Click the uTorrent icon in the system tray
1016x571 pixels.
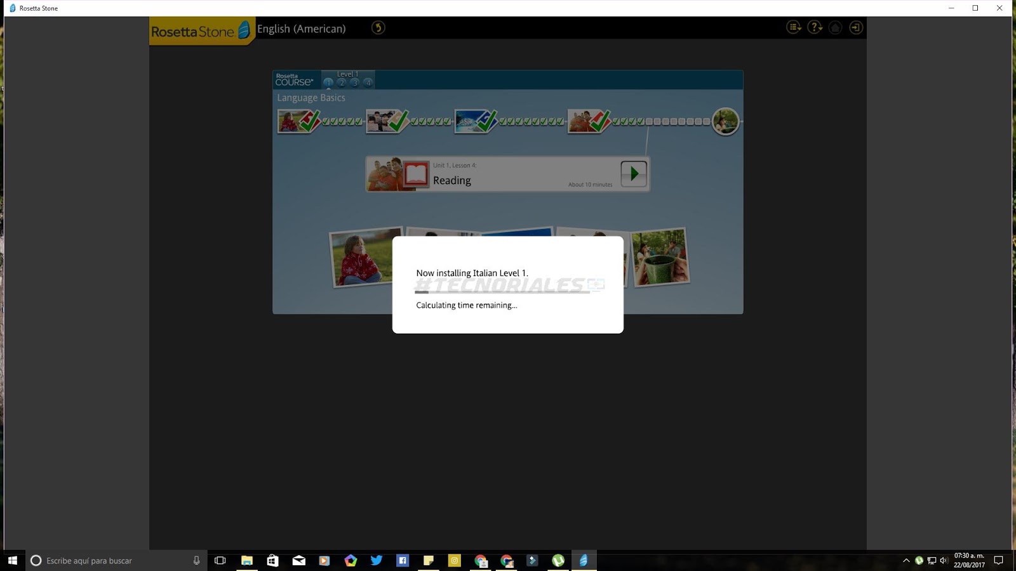coord(919,560)
